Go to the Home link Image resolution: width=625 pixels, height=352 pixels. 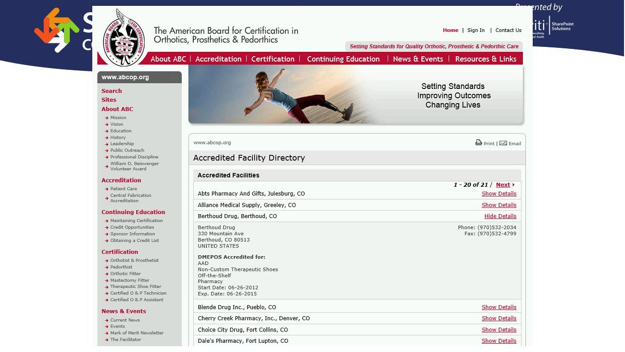pyautogui.click(x=451, y=30)
